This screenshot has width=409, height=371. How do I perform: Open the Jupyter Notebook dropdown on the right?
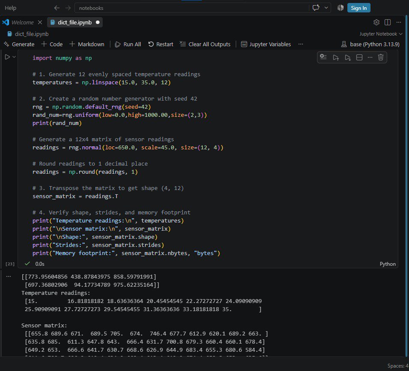(381, 34)
